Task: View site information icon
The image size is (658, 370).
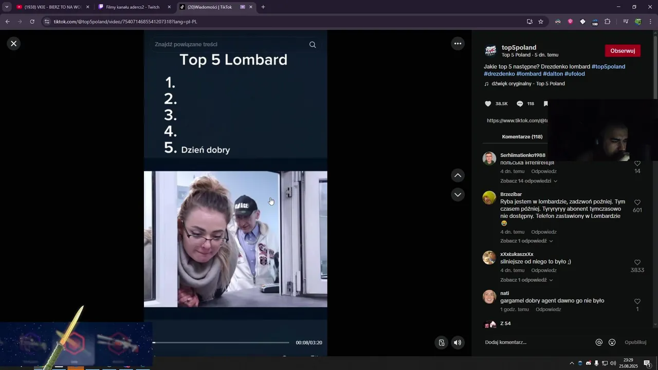Action: coord(47,22)
